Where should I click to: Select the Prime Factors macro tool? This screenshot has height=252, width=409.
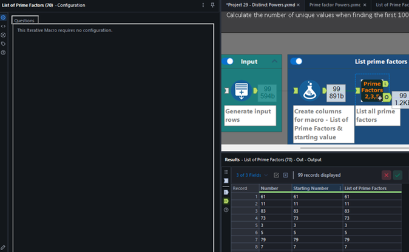tap(372, 90)
